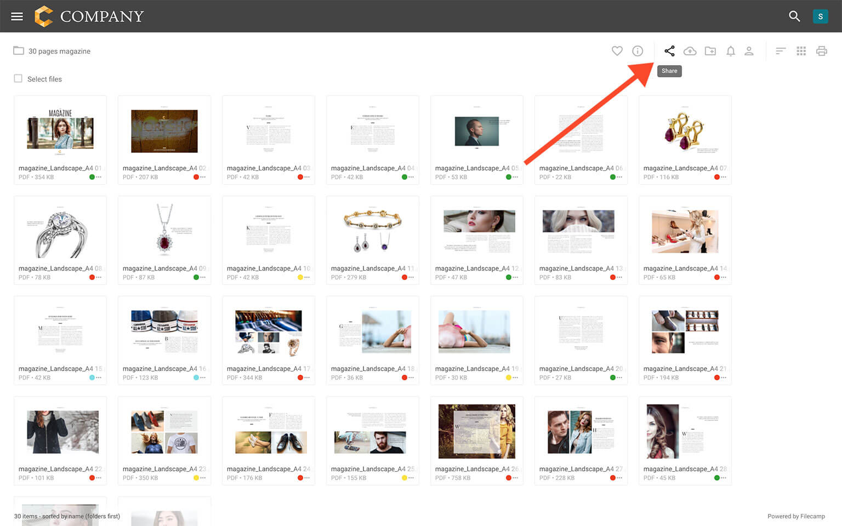This screenshot has width=842, height=526.
Task: Open more options for magazine_Landscape_A4 01
Action: (x=99, y=178)
